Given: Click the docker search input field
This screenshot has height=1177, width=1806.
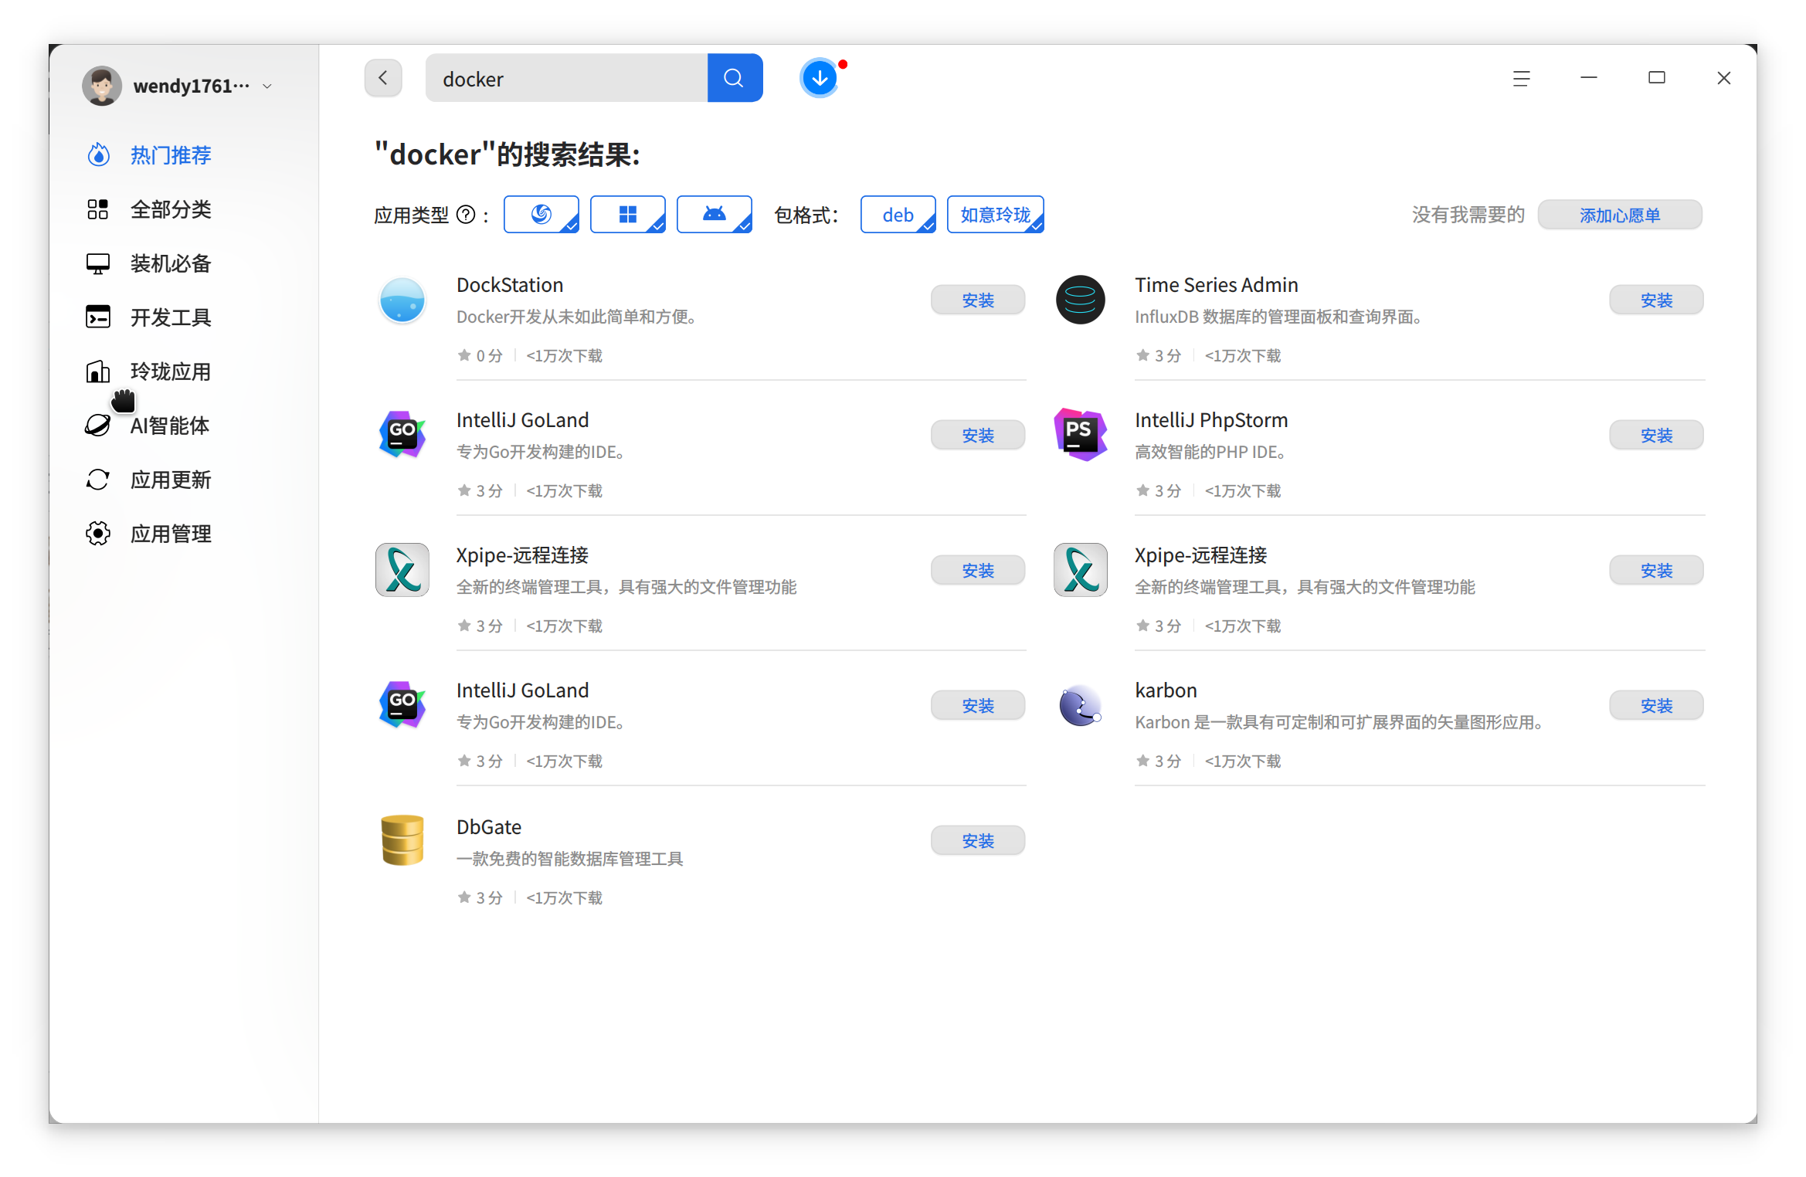Looking at the screenshot, I should click(x=567, y=78).
